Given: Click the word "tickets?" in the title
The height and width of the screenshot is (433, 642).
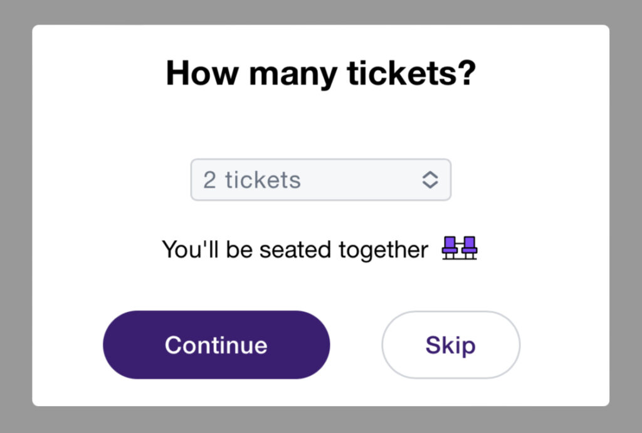Looking at the screenshot, I should [x=411, y=73].
